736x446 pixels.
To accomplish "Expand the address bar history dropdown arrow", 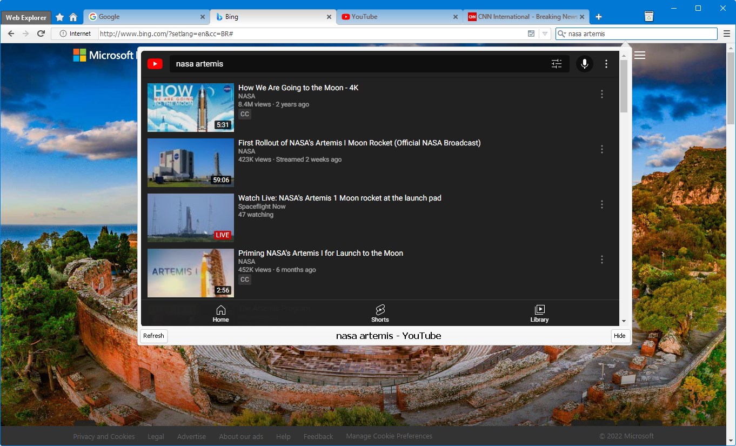I will 545,34.
